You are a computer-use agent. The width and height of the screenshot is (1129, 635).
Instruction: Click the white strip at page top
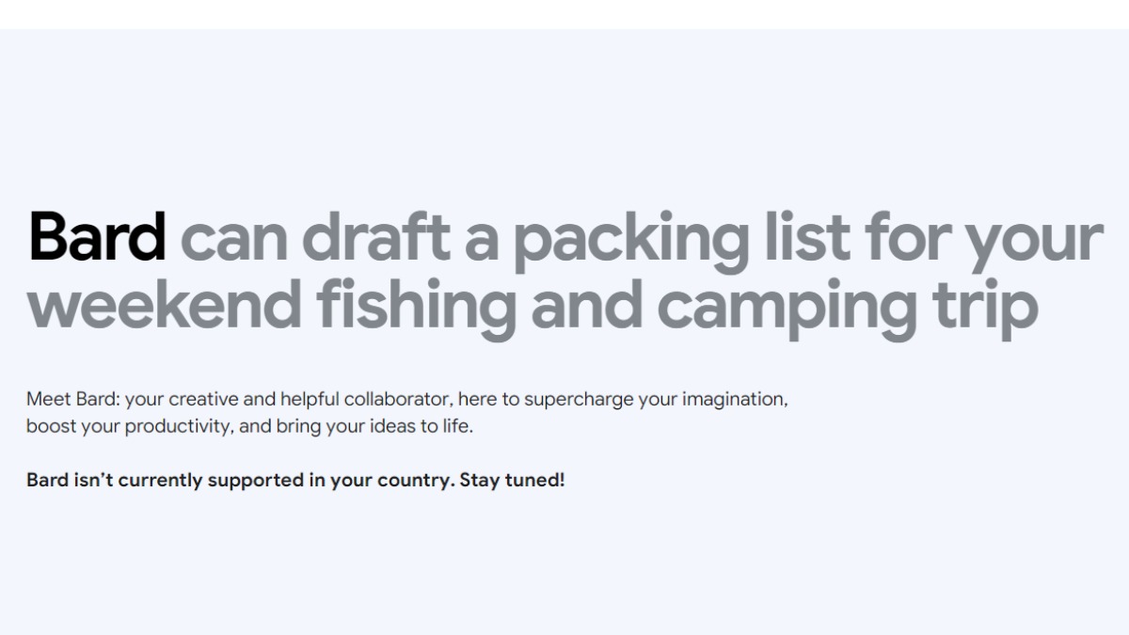[564, 14]
